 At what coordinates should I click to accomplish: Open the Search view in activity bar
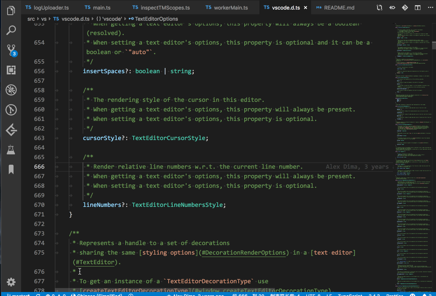11,30
